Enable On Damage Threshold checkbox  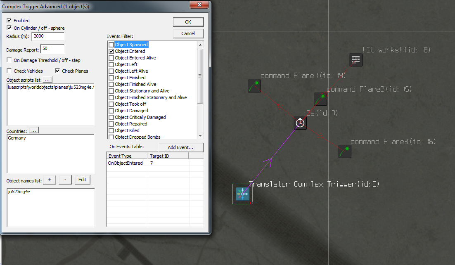(x=9, y=60)
